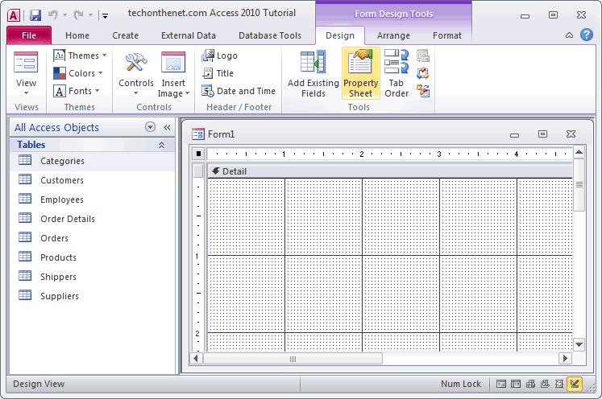Viewport: 602px width, 399px height.
Task: Expand the Insert Image dropdown arrow
Action: coord(187,93)
